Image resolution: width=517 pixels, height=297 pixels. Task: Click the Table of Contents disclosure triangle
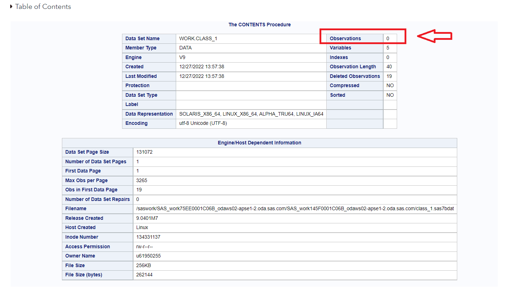point(11,6)
